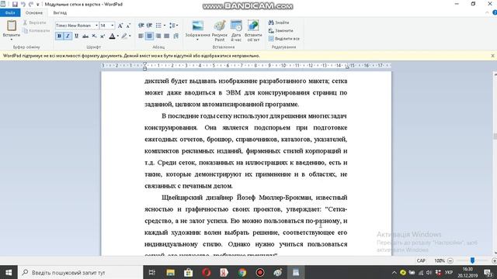497x279 pixels.
Task: Apply the text highlight color marker
Action: tap(124, 36)
